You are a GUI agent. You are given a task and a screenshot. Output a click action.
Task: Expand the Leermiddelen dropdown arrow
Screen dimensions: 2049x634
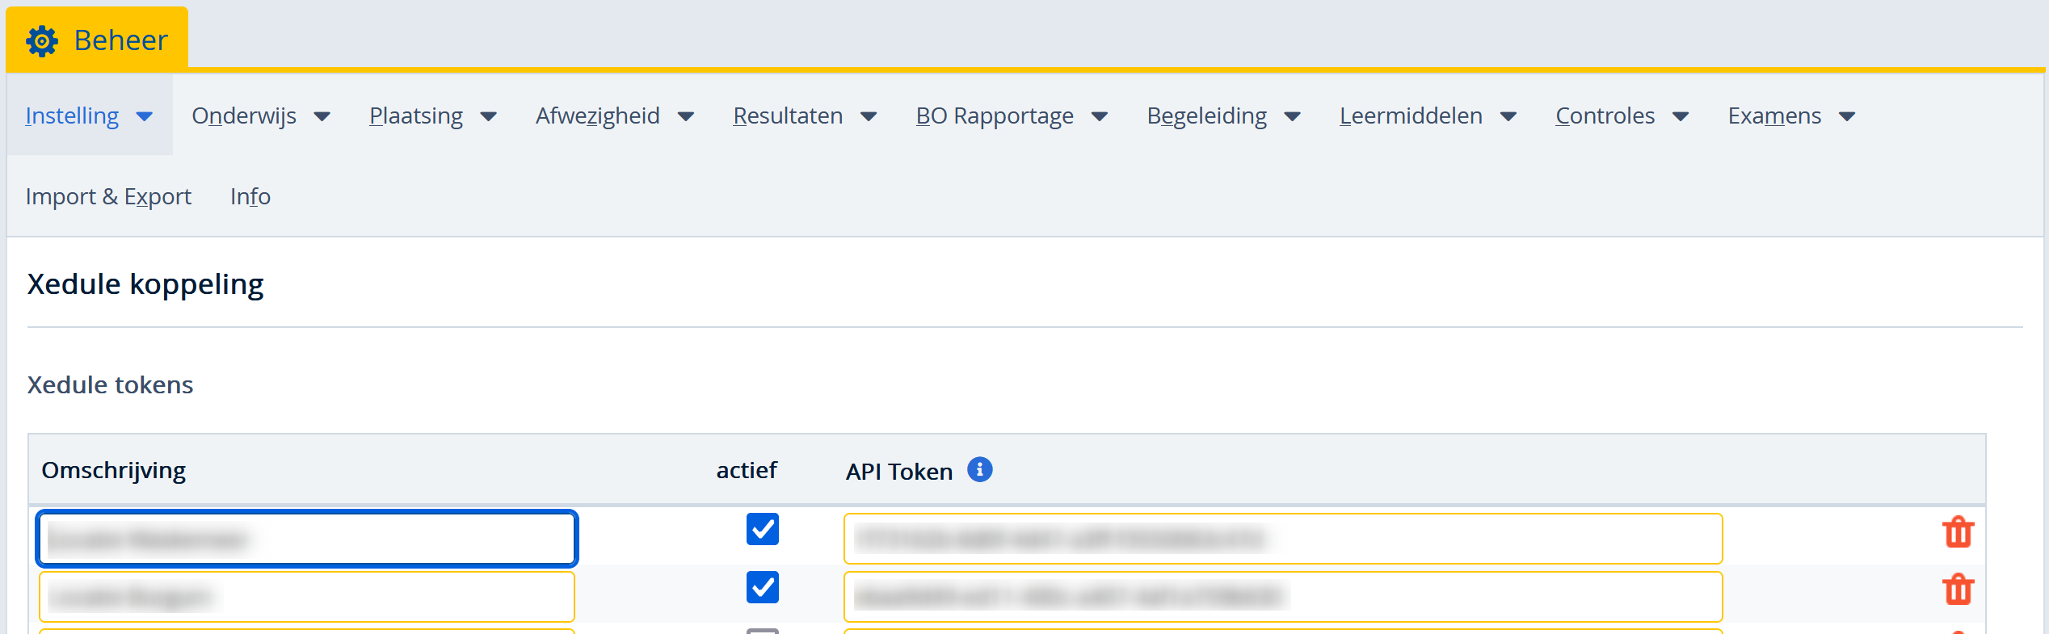(1508, 117)
